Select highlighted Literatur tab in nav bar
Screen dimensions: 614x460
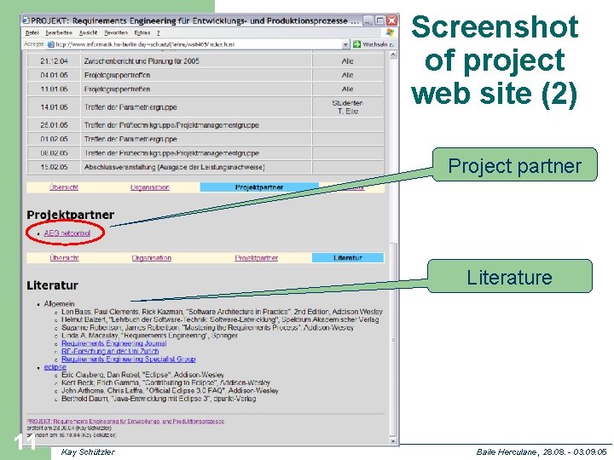[348, 258]
